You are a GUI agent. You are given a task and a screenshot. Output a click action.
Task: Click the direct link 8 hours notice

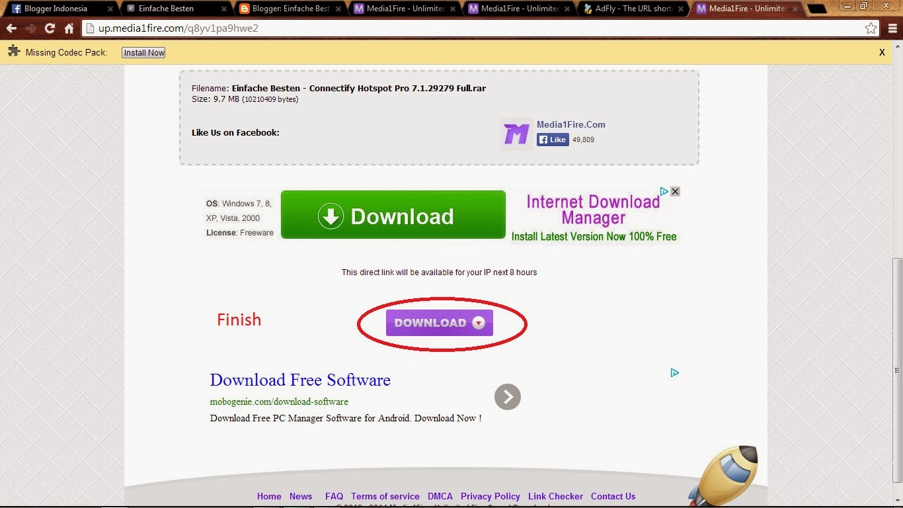[439, 272]
